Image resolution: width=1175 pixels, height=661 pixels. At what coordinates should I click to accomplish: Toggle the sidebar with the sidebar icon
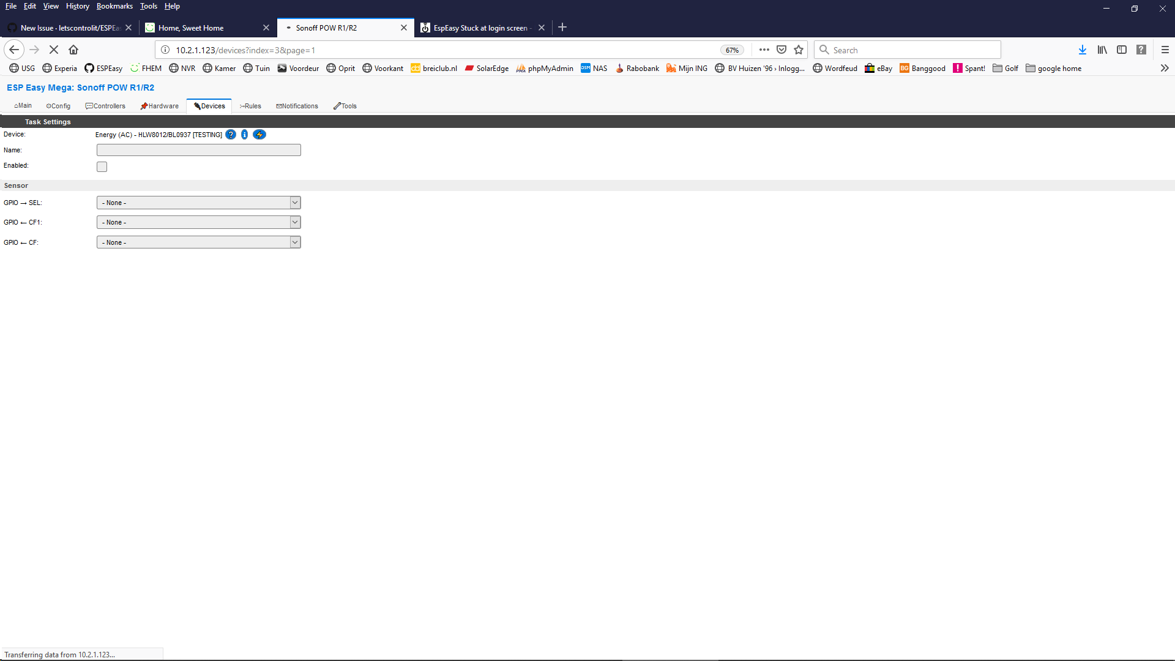(x=1122, y=50)
